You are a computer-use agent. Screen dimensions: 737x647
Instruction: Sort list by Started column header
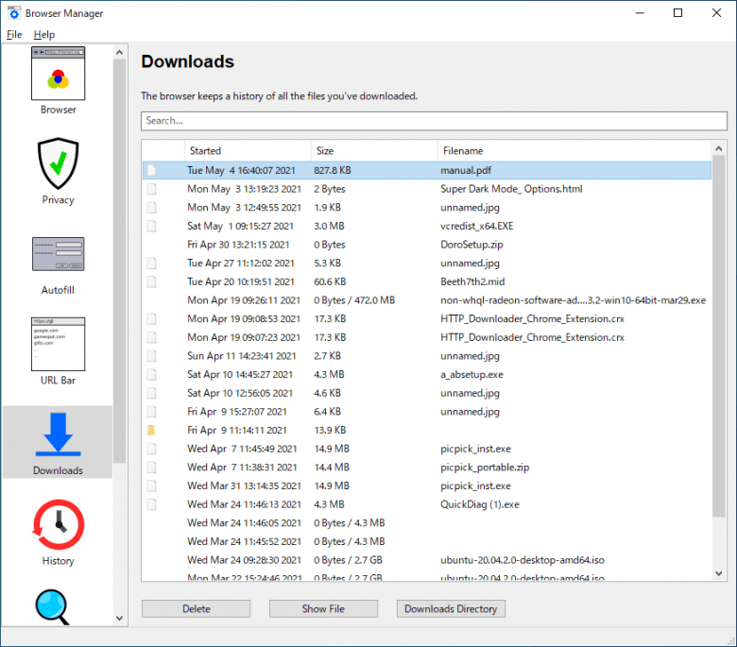[248, 151]
